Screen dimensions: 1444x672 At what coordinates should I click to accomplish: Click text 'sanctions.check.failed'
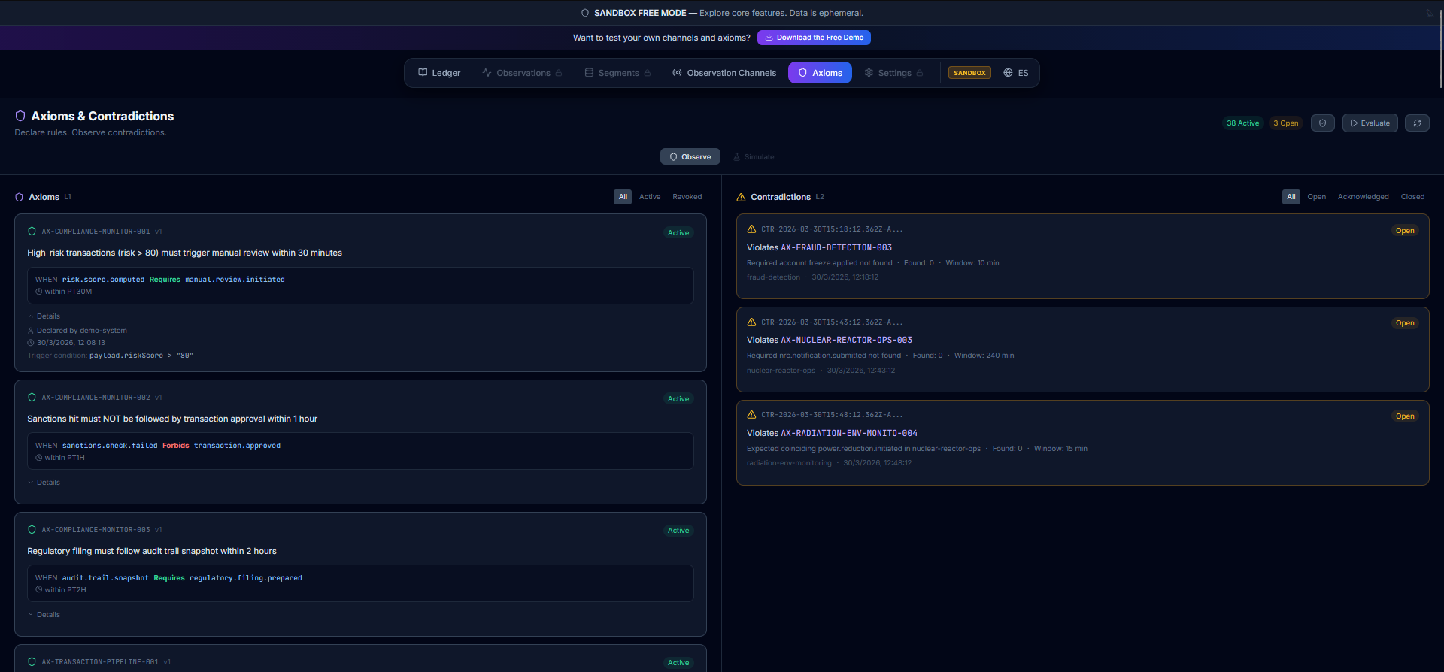coord(110,446)
